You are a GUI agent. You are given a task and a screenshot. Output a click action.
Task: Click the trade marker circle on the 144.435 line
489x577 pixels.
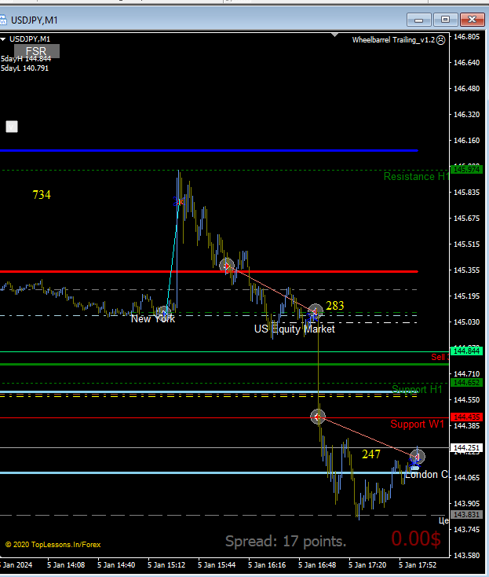(x=318, y=417)
